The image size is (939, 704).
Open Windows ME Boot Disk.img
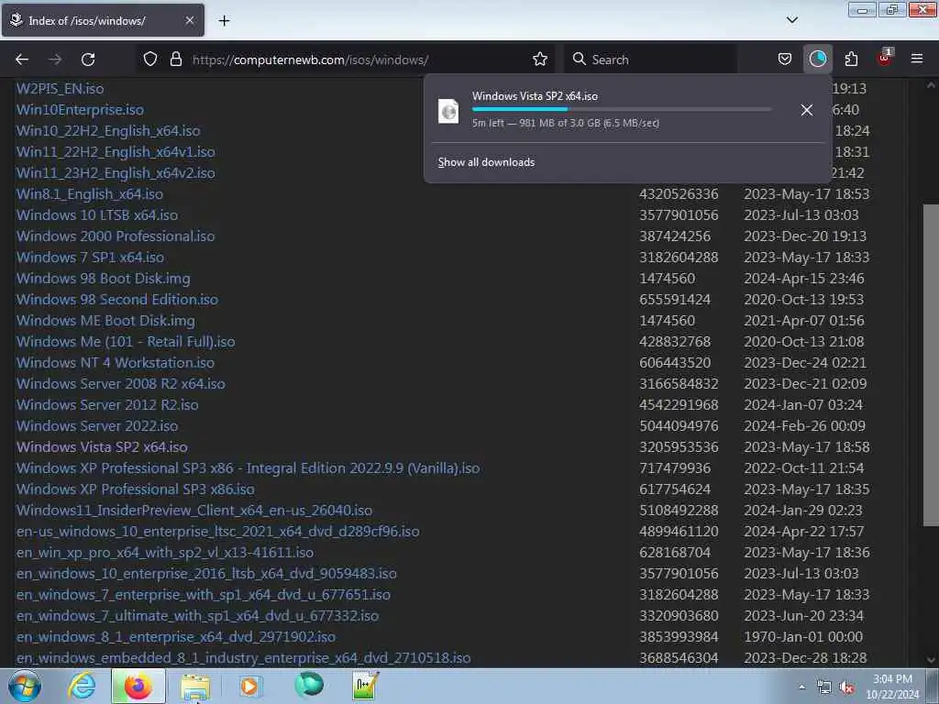pyautogui.click(x=105, y=320)
